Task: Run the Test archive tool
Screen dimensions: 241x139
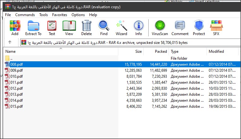Action: pyautogui.click(x=52, y=26)
